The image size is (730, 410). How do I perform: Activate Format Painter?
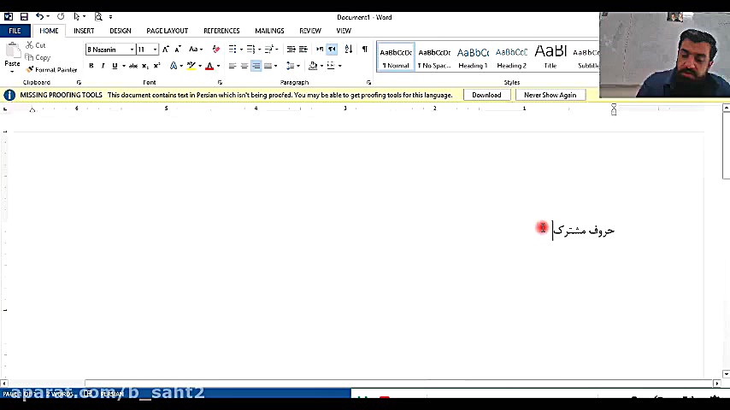click(x=51, y=69)
